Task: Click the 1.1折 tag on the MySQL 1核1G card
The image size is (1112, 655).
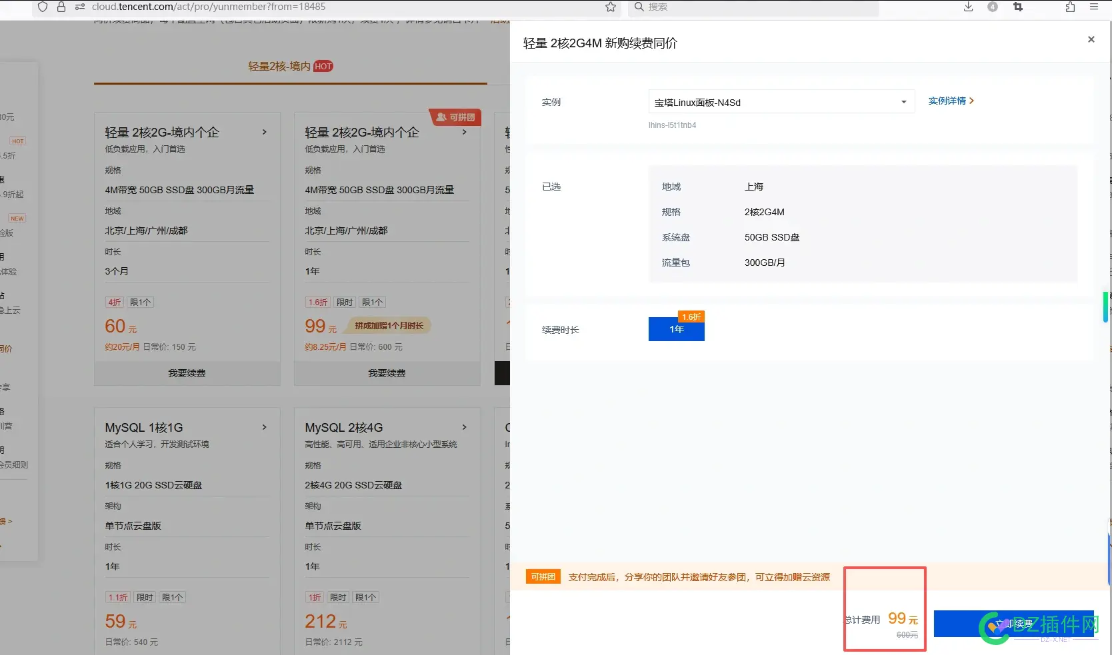Action: click(x=117, y=597)
